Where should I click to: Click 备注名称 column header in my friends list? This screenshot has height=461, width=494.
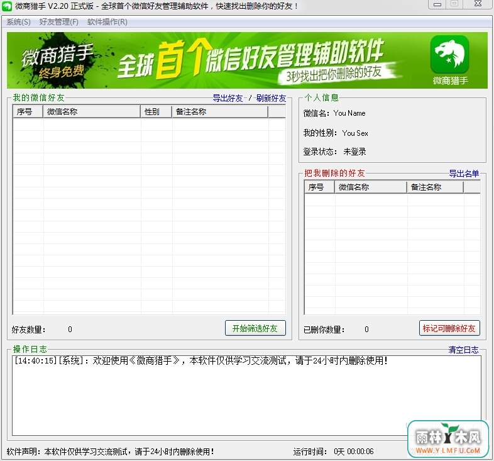[220, 111]
